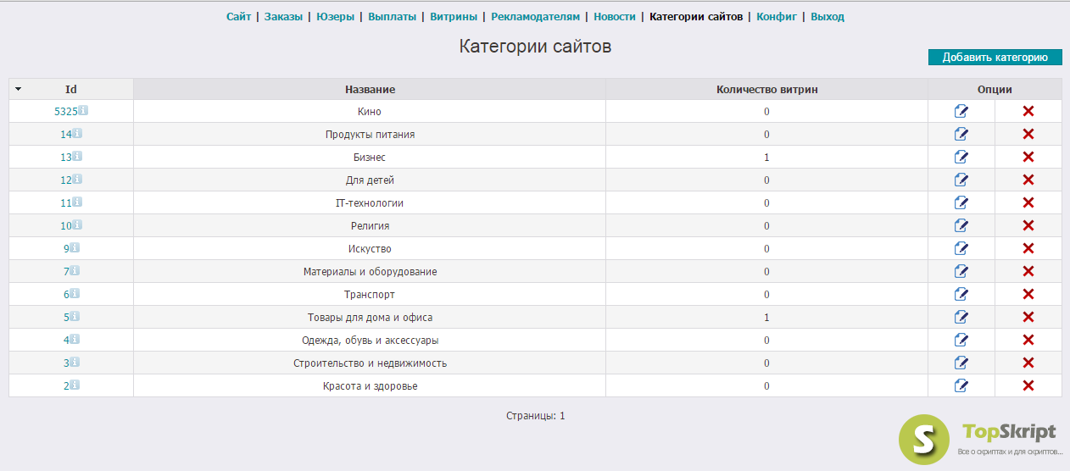
Task: Click the Название column header
Action: (x=370, y=89)
